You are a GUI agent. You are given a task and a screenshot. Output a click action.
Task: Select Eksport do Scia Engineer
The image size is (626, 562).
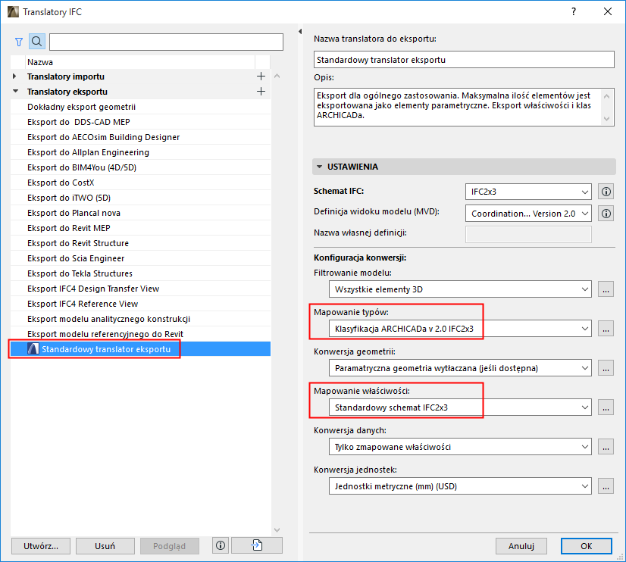click(140, 258)
